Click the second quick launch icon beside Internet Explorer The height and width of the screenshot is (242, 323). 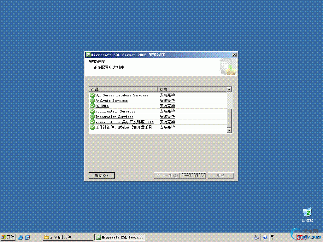tap(28, 238)
